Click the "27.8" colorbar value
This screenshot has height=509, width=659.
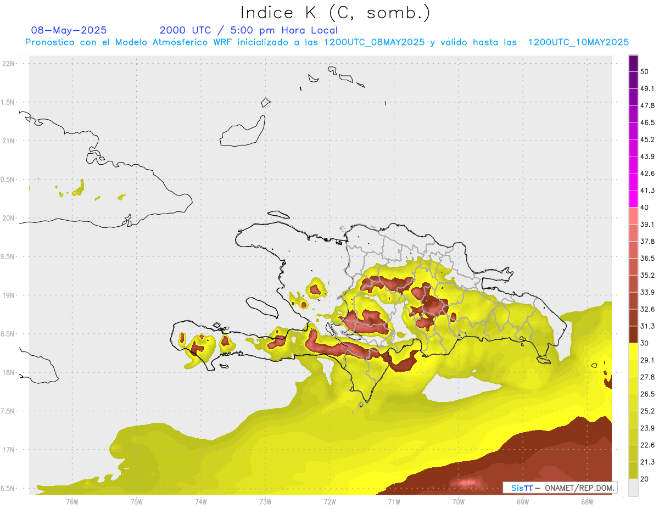click(647, 377)
